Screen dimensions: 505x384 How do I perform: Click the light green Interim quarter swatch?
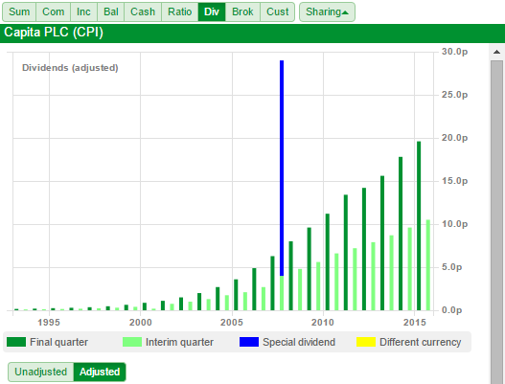point(132,342)
